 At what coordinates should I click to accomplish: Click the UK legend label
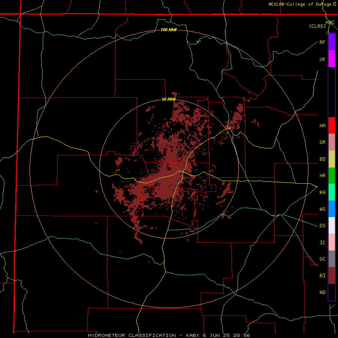coord(322,59)
